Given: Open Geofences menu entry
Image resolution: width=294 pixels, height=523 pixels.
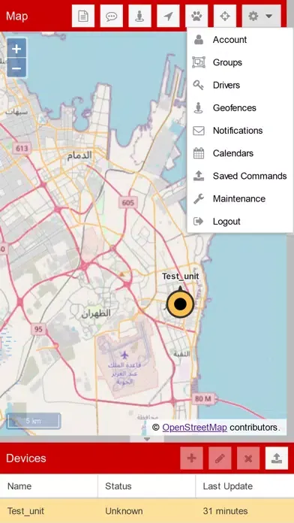Looking at the screenshot, I should point(240,107).
